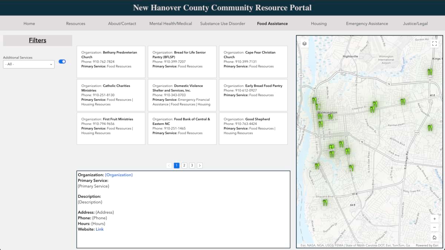Select food marker on Orange St
Image resolution: width=445 pixels, height=250 pixels.
[330, 117]
